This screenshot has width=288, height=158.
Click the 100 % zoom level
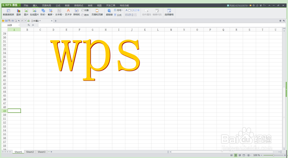point(256,155)
